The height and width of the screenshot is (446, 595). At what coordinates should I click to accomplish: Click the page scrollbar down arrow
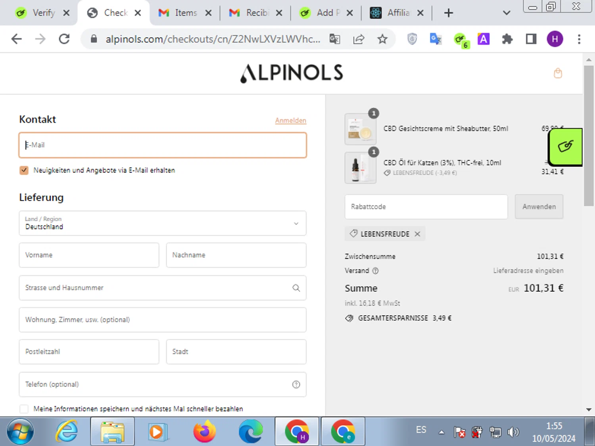(x=589, y=410)
